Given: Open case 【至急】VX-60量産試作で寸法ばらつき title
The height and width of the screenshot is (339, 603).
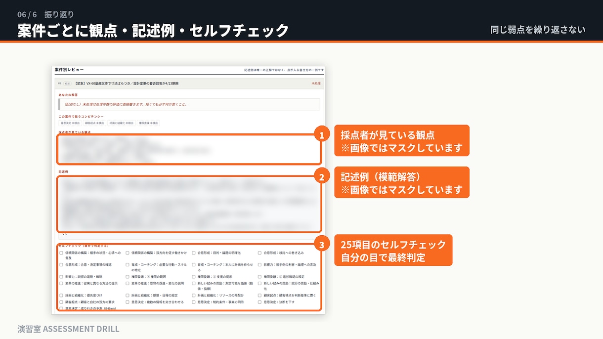Looking at the screenshot, I should pyautogui.click(x=126, y=84).
